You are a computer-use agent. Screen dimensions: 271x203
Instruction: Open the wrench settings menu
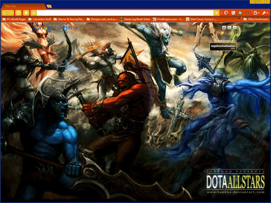coord(265,13)
